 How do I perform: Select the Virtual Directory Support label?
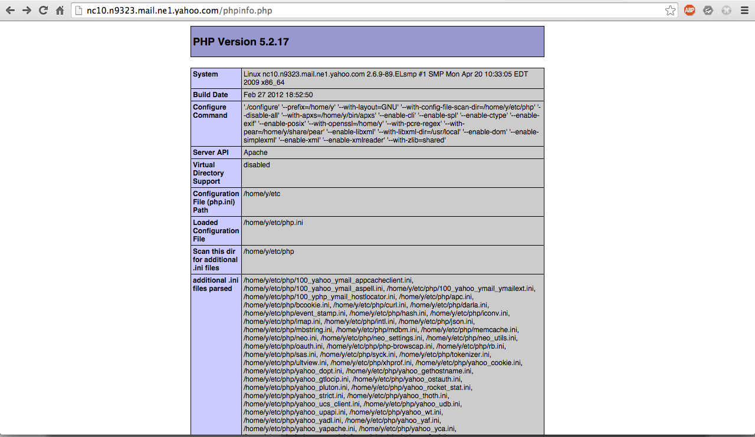208,173
